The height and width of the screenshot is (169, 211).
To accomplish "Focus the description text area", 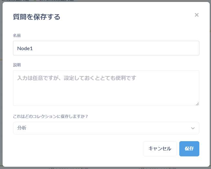I will pyautogui.click(x=106, y=88).
